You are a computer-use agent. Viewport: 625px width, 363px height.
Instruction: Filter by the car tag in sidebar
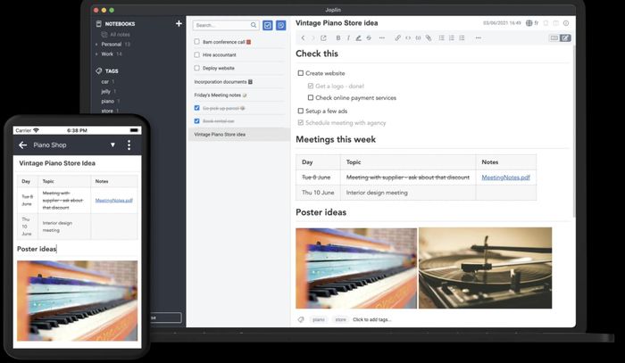click(105, 81)
